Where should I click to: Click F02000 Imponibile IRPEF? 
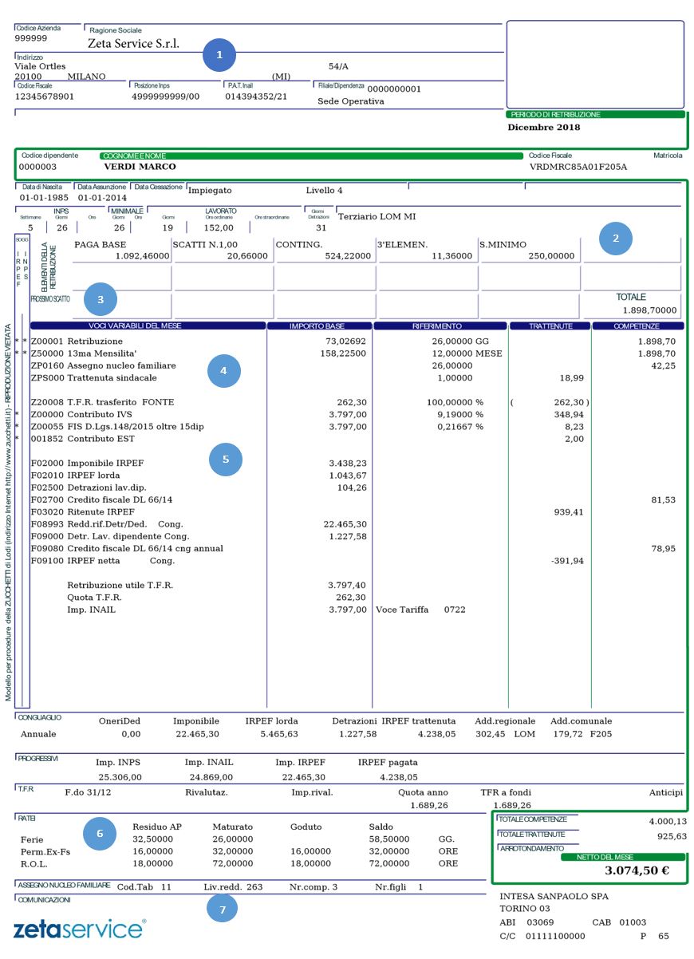point(87,463)
